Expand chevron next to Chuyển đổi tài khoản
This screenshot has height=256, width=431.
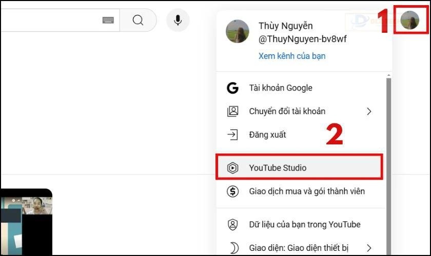(x=369, y=111)
